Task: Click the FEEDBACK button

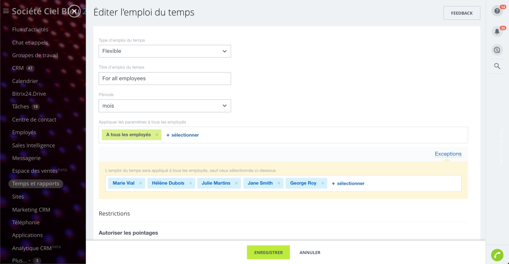Action: 461,13
